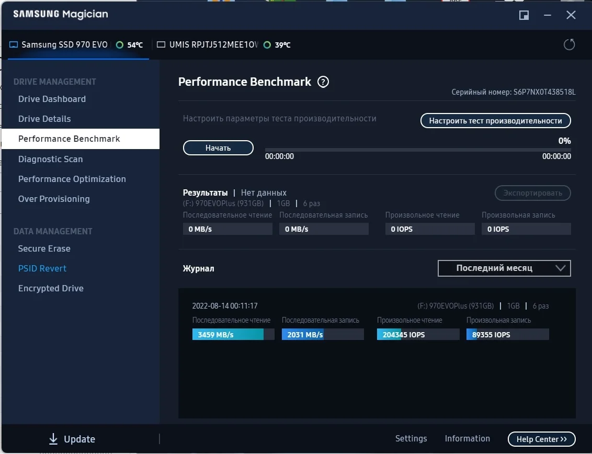Viewport: 592px width, 454px height.
Task: Click the 0 IOPS Произвольное чтение result field
Action: (430, 229)
